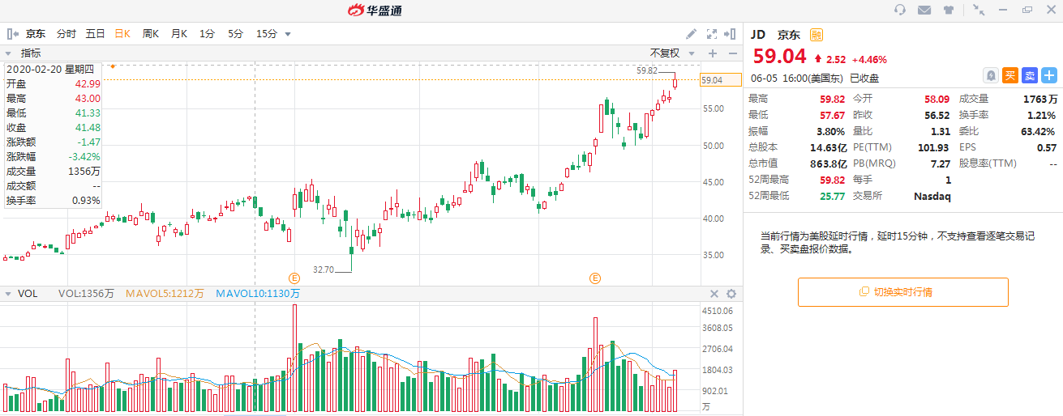The height and width of the screenshot is (416, 1063).
Task: Click the customer service headset icon
Action: 899,10
